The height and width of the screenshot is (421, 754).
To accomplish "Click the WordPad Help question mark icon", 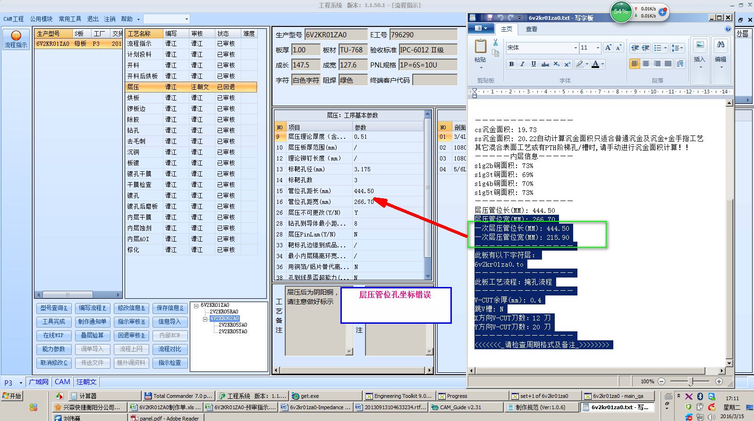I will coord(728,29).
